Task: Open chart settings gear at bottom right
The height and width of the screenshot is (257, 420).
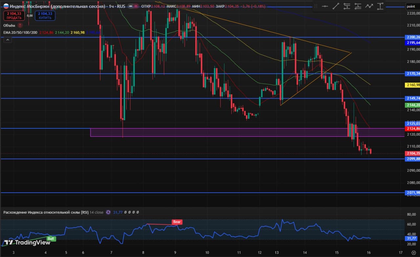Action: pyautogui.click(x=413, y=252)
